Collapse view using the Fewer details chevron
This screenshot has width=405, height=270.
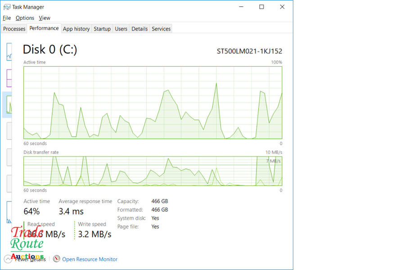pos(8,259)
